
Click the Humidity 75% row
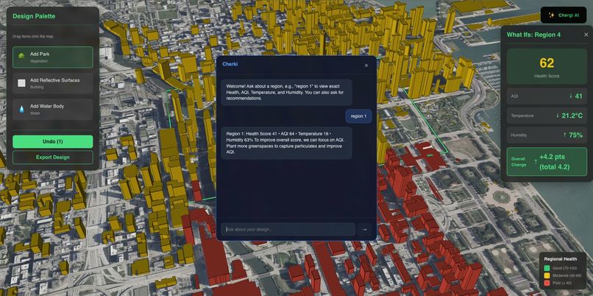click(x=547, y=135)
